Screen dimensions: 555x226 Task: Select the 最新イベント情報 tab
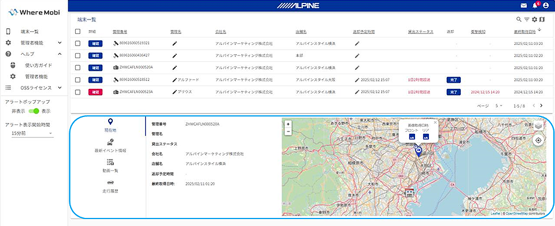click(x=110, y=146)
